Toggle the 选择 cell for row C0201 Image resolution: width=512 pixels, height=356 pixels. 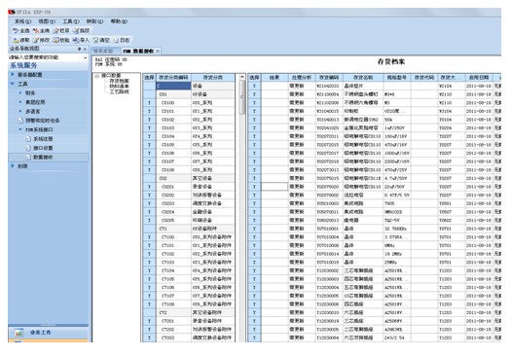150,187
